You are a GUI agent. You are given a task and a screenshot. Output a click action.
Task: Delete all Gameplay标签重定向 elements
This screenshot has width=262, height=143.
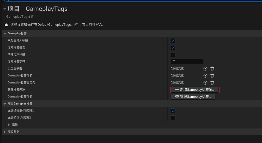pos(212,83)
